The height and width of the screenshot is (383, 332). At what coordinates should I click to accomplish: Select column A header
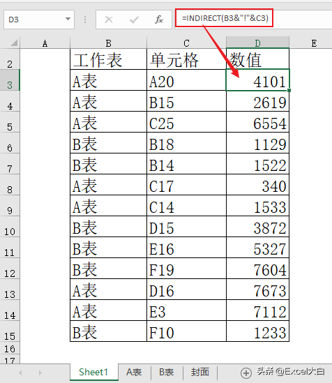tap(45, 43)
